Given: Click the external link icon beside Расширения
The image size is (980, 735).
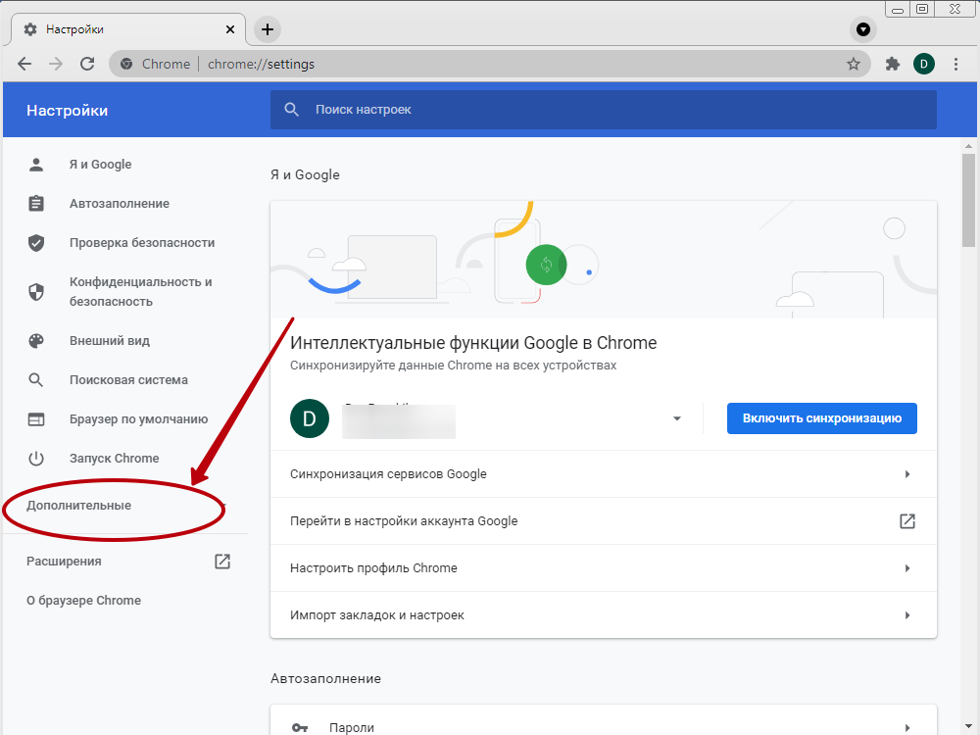Looking at the screenshot, I should pyautogui.click(x=222, y=562).
